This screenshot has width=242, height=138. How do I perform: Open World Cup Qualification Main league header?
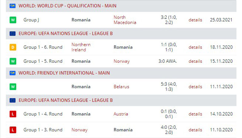(67, 6)
